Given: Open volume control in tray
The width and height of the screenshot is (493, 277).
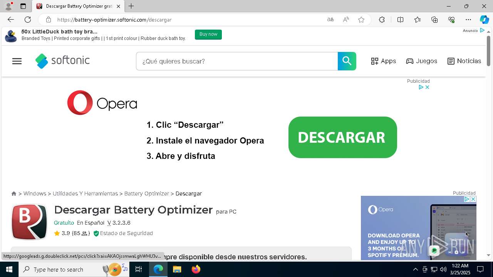Looking at the screenshot, I should (443, 269).
